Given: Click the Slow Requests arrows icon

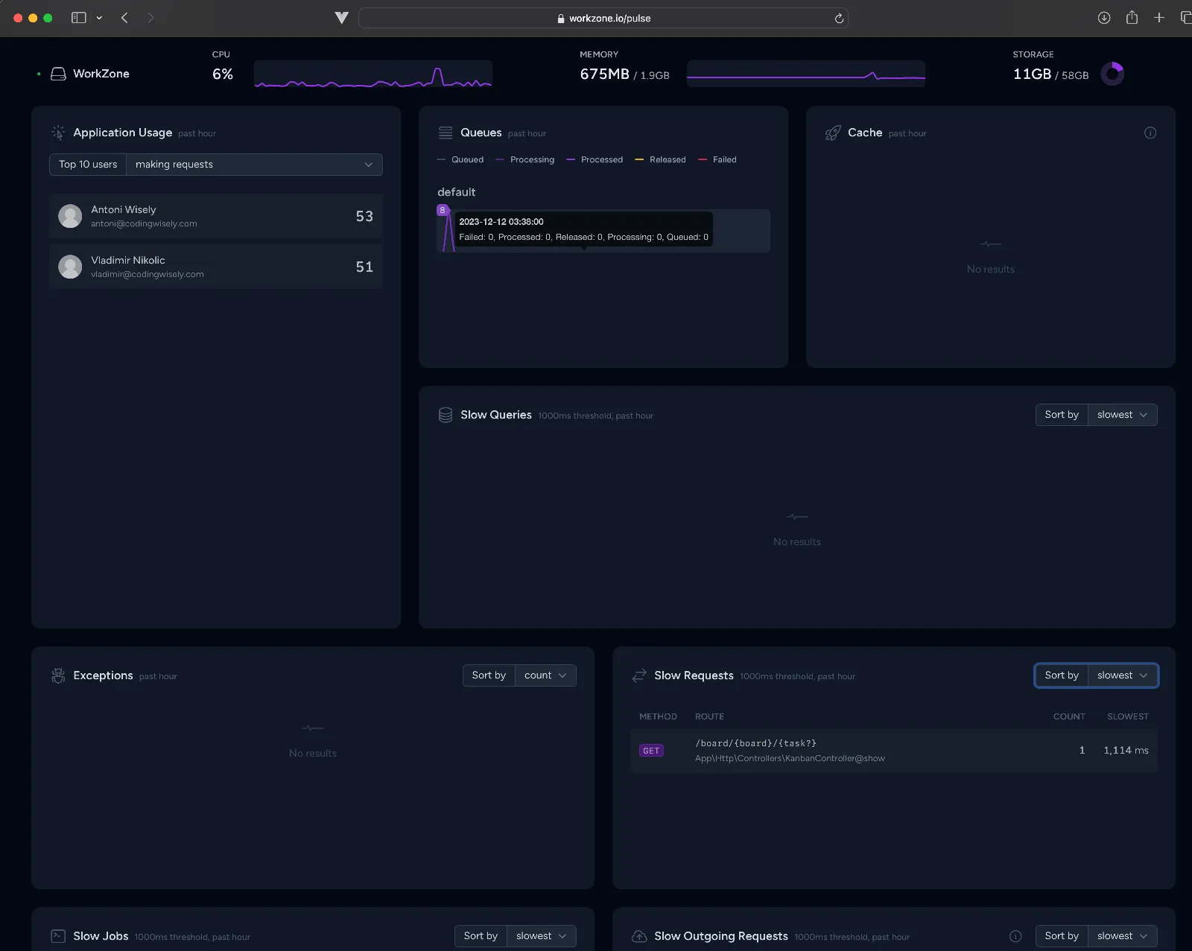Looking at the screenshot, I should click(639, 675).
